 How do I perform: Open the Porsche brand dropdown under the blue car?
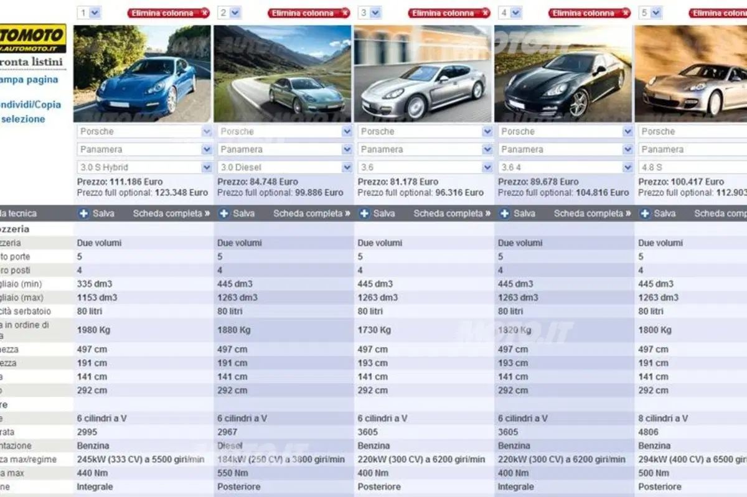pos(145,132)
